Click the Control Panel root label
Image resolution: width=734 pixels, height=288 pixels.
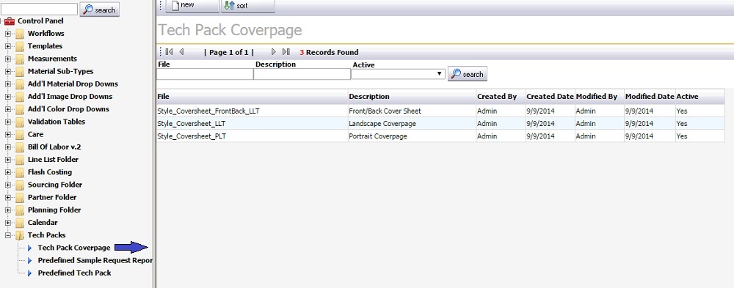[x=40, y=21]
